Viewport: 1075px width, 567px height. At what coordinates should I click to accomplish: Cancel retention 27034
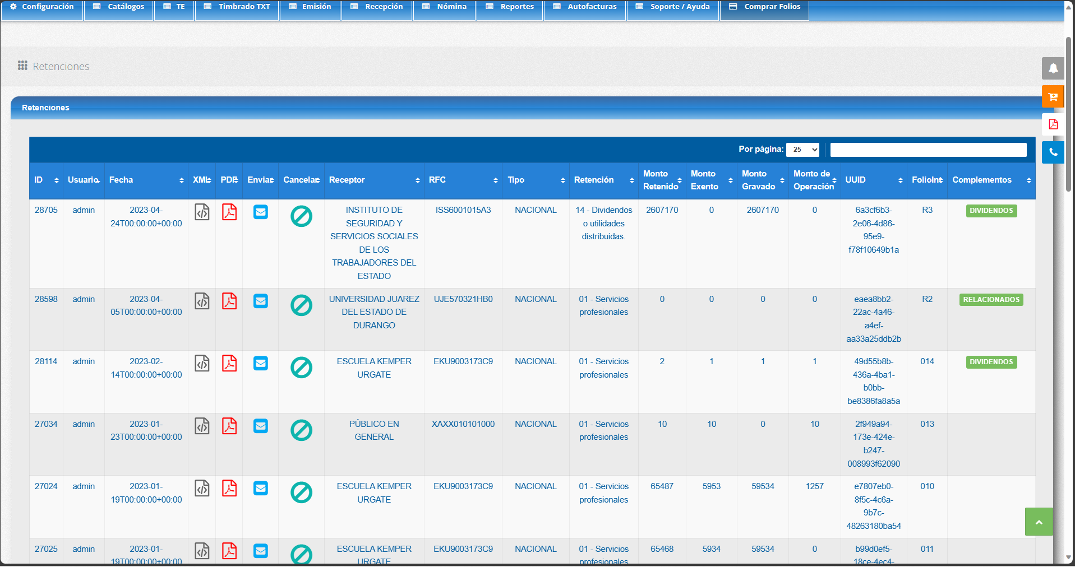pyautogui.click(x=301, y=430)
